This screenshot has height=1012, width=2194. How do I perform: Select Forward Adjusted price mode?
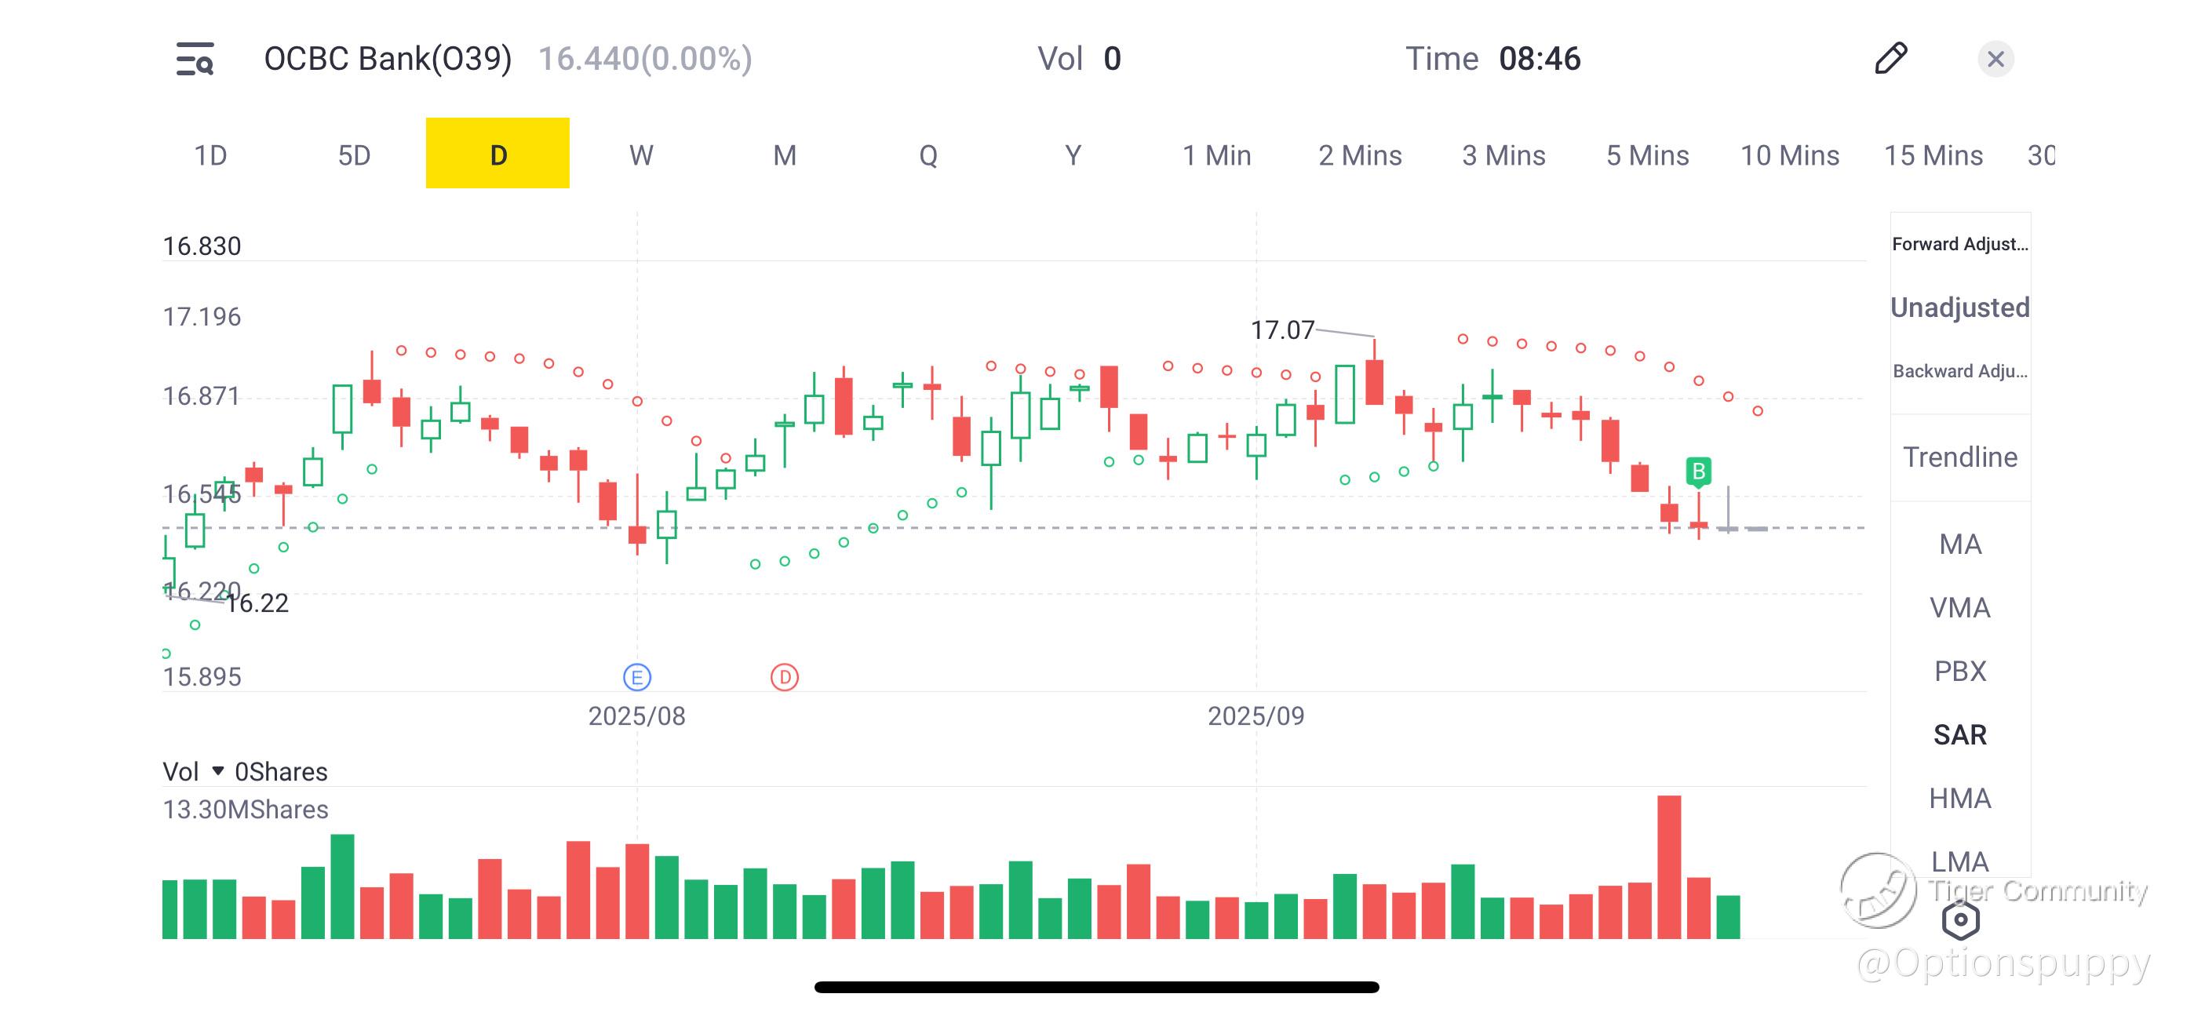tap(1960, 245)
